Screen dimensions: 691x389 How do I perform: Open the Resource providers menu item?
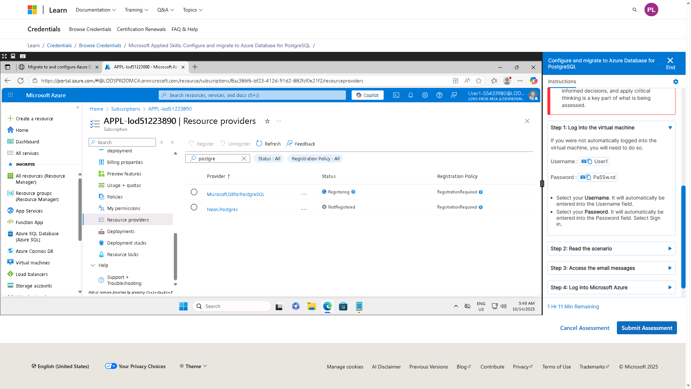128,220
